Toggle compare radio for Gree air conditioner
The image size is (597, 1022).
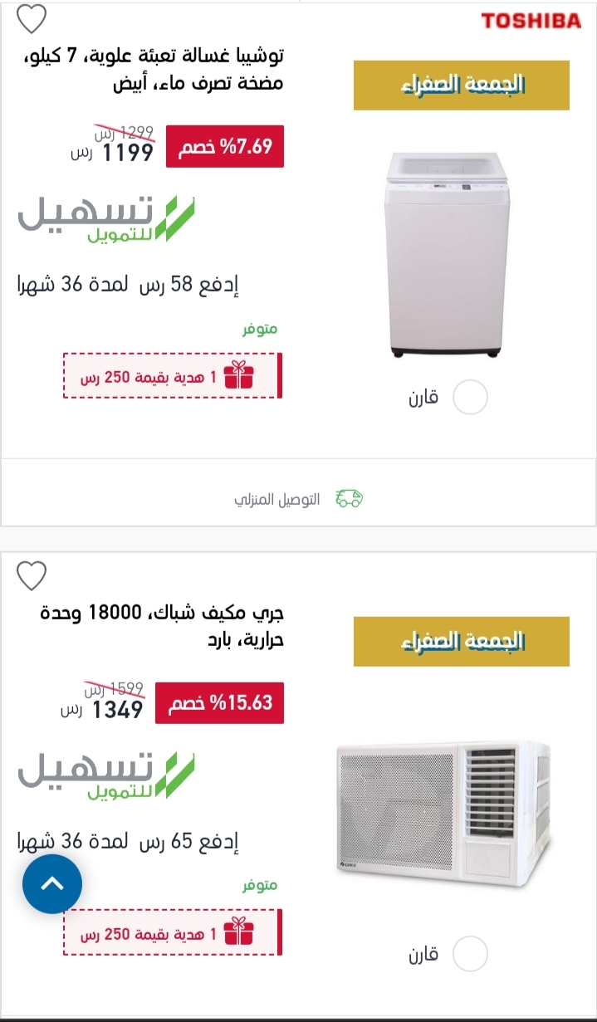click(x=470, y=954)
